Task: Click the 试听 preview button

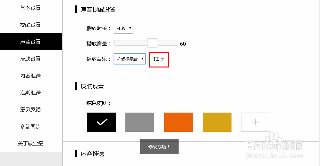Action: click(x=159, y=59)
